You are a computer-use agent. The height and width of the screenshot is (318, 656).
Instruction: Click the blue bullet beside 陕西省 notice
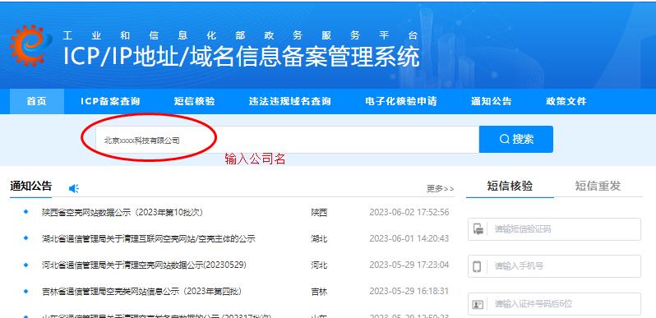[x=26, y=212]
